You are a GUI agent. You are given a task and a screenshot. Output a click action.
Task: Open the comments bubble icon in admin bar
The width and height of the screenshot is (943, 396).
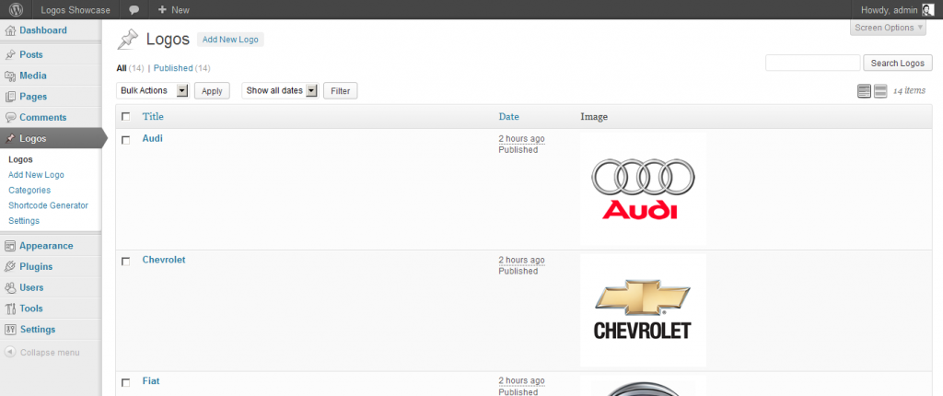[134, 10]
